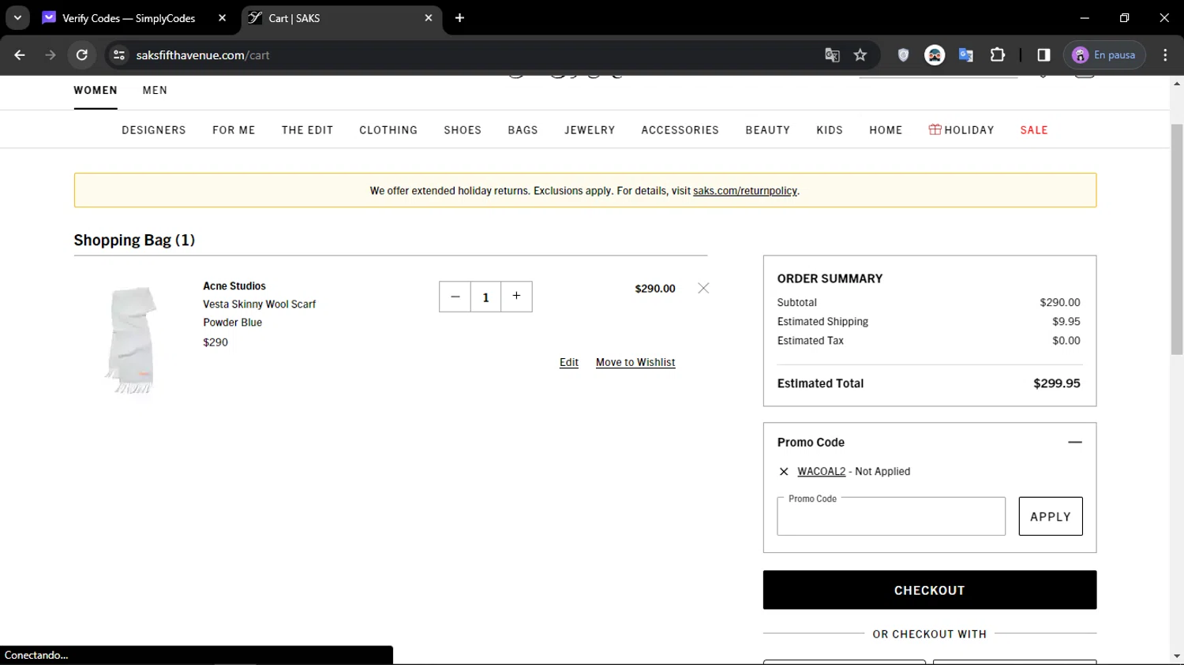Select the Estimated Total $299.95 value
Image resolution: width=1184 pixels, height=665 pixels.
pyautogui.click(x=1057, y=383)
